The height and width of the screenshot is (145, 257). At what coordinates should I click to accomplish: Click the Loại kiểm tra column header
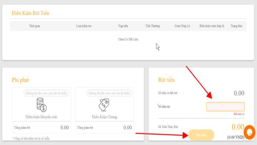[84, 26]
